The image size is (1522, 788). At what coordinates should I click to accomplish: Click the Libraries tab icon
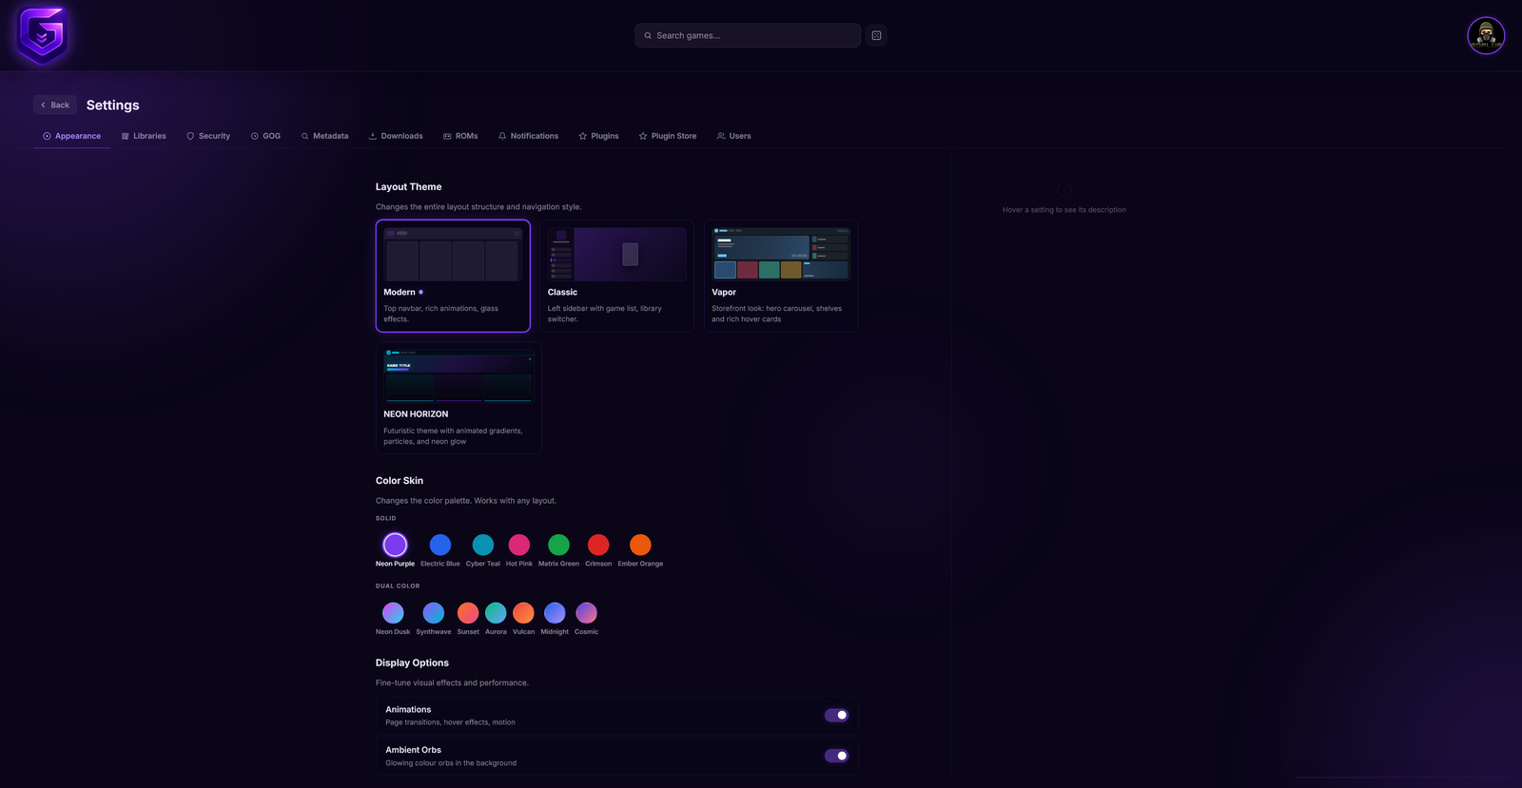(x=126, y=136)
